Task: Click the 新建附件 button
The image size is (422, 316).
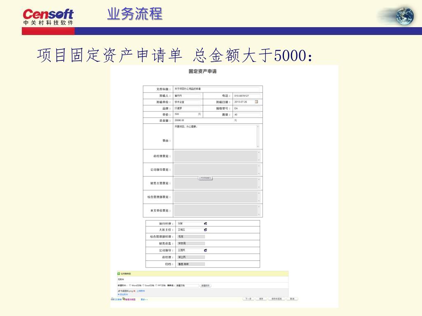Action: pyautogui.click(x=205, y=286)
